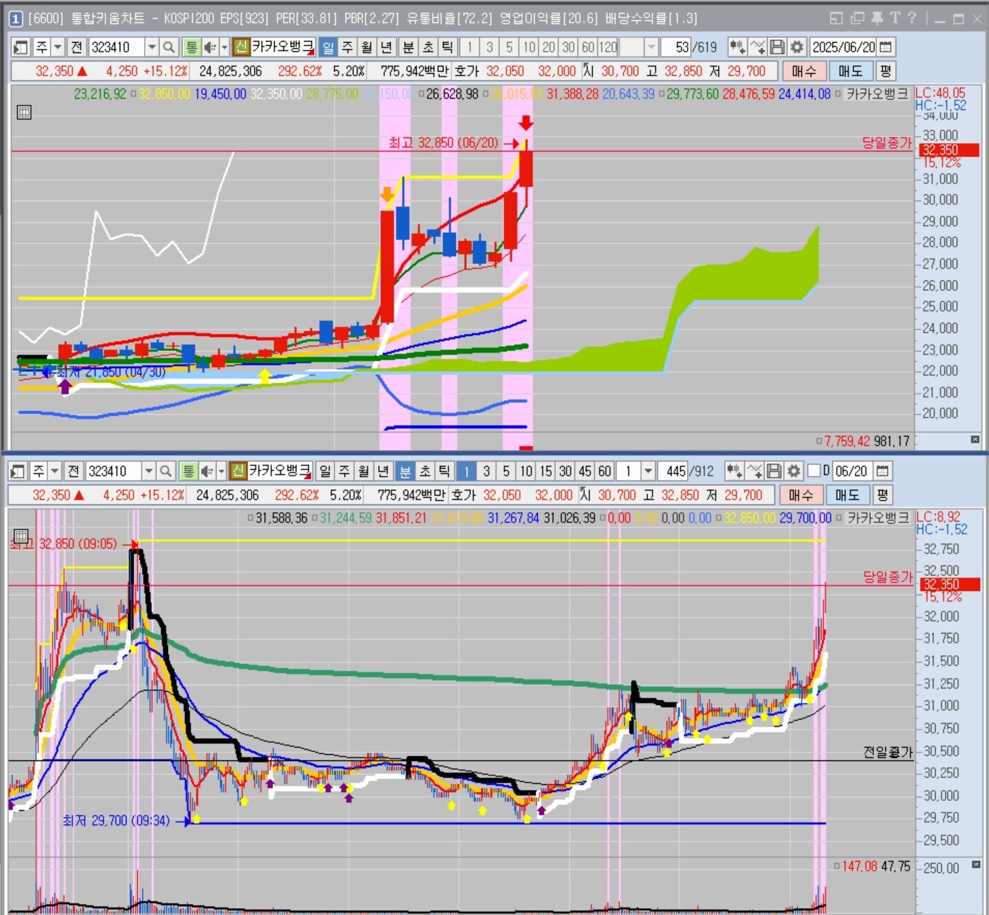Open the 주 type dropdown arrow, lower toolbar

[55, 471]
